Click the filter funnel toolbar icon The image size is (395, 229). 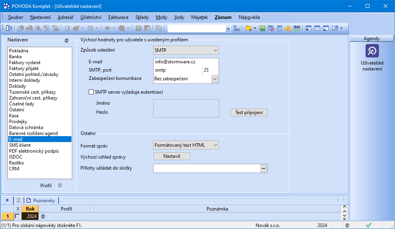[236, 28]
